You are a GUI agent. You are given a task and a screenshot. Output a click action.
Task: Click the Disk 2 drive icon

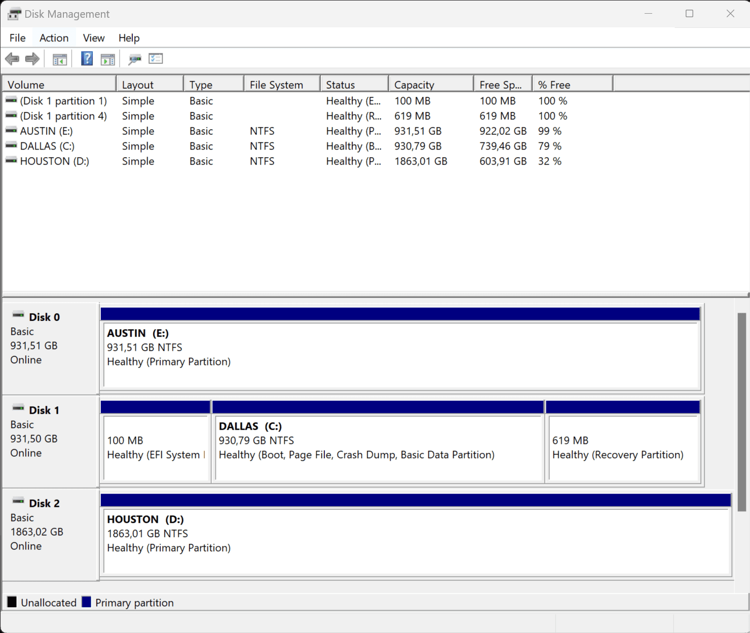point(18,501)
